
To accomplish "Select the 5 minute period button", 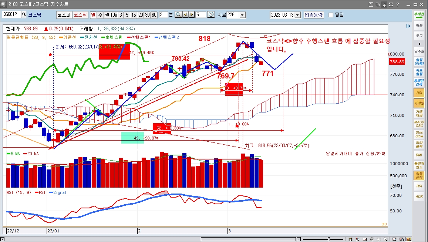I will tap(127, 15).
